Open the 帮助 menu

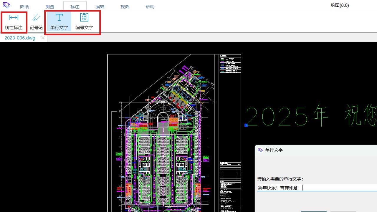pos(150,6)
